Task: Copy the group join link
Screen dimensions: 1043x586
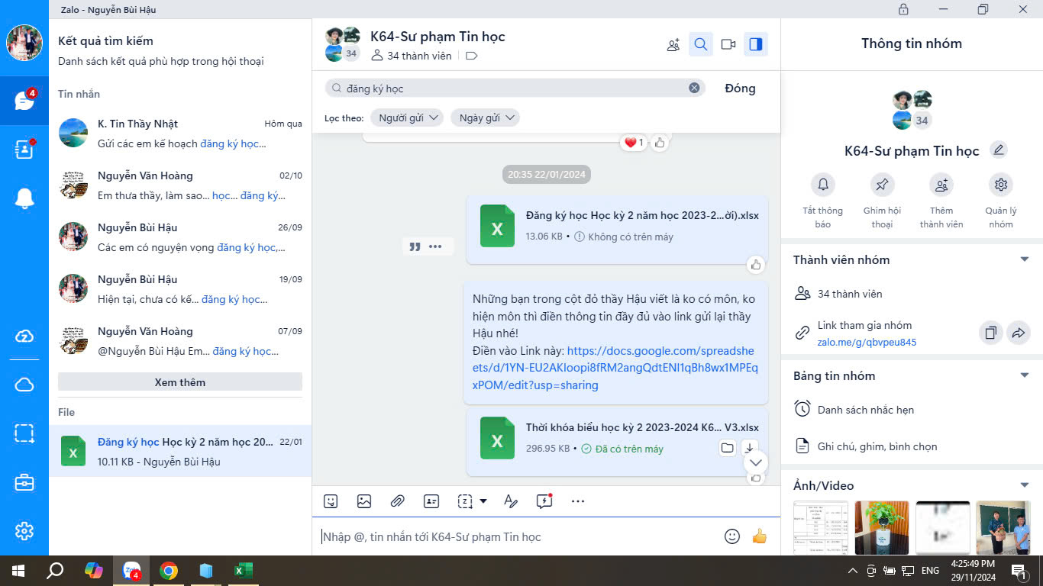Action: point(990,333)
